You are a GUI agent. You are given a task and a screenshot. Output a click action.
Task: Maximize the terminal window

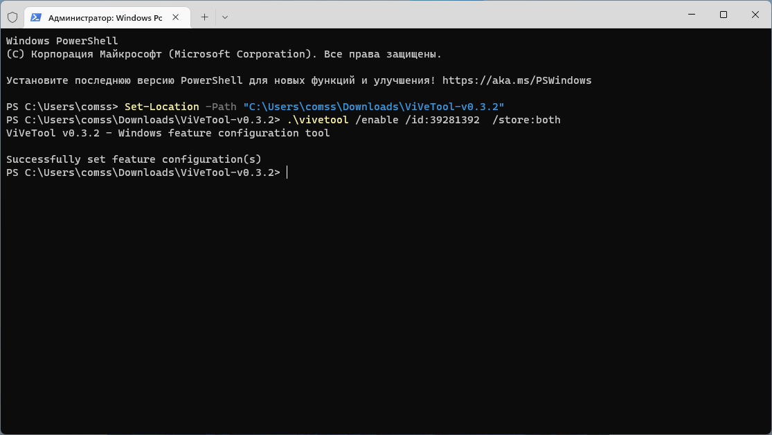(x=724, y=15)
